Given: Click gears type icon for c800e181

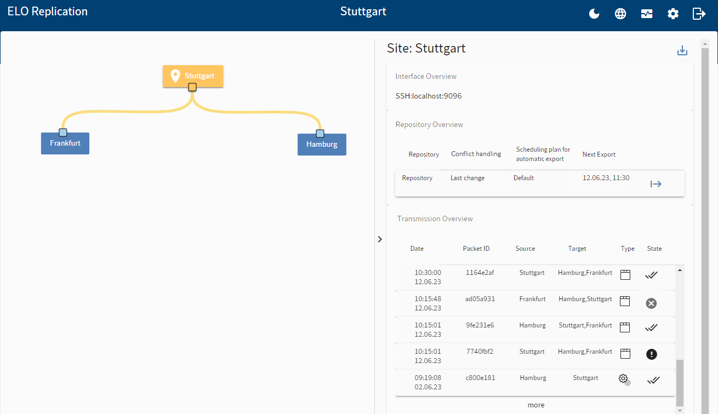Looking at the screenshot, I should point(625,380).
